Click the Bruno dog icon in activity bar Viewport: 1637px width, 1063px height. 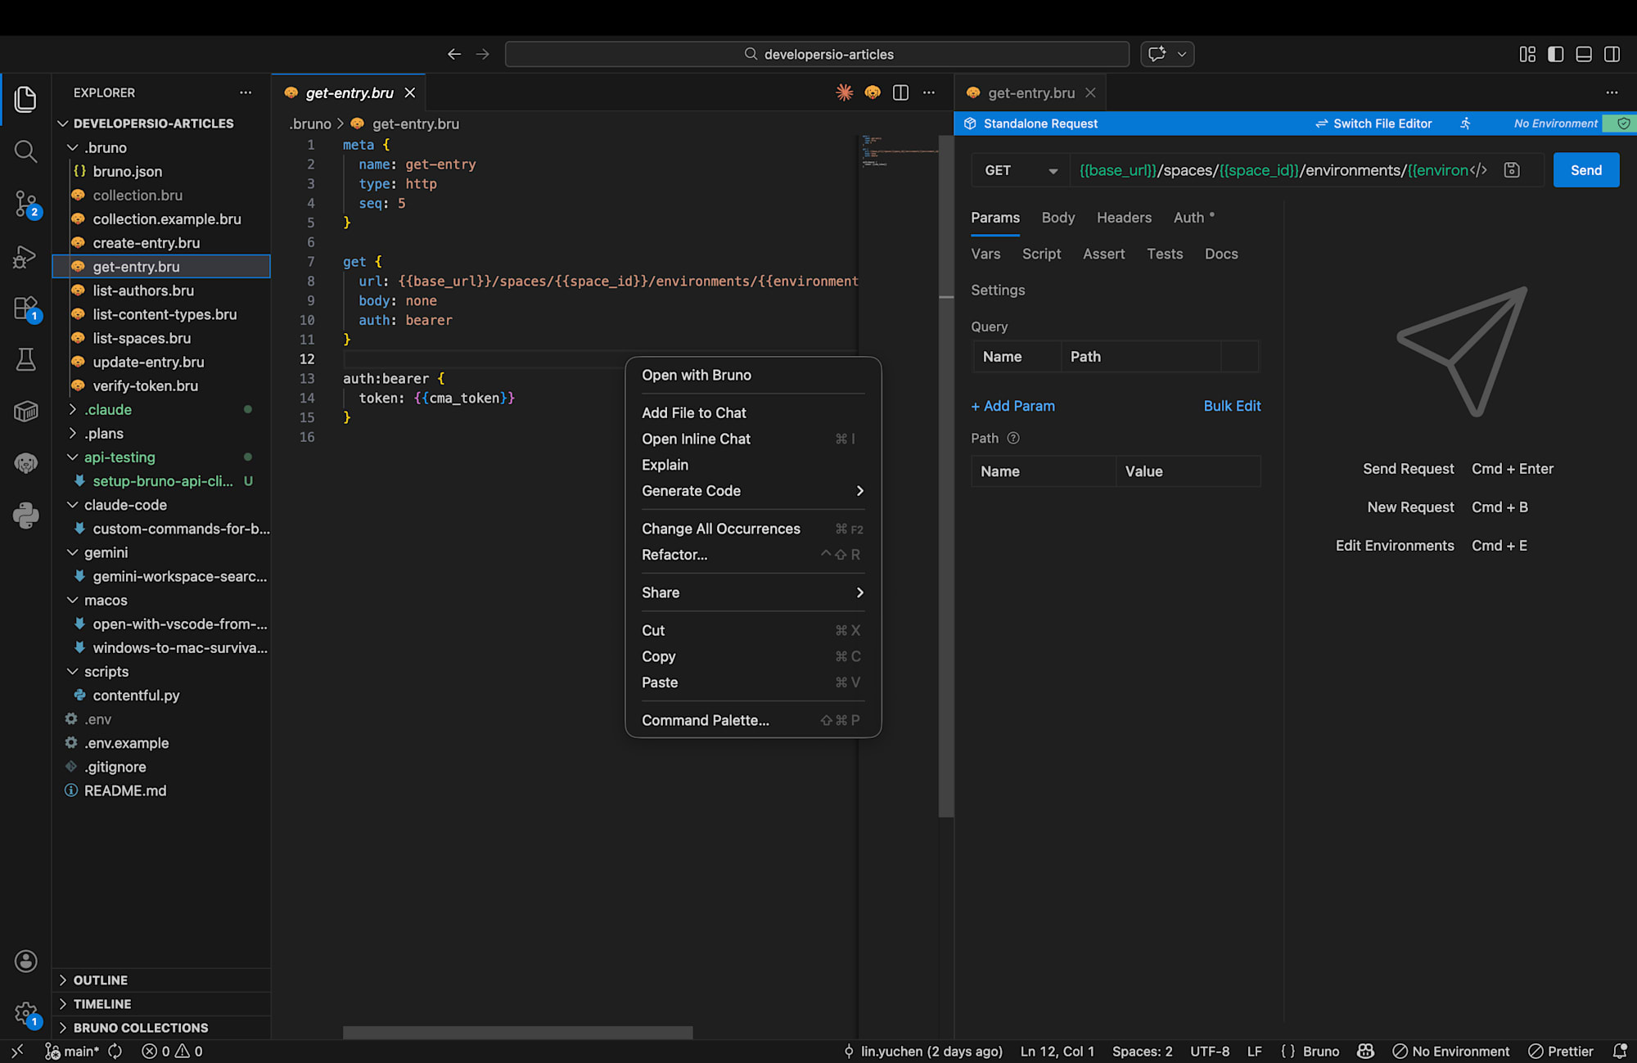point(25,463)
